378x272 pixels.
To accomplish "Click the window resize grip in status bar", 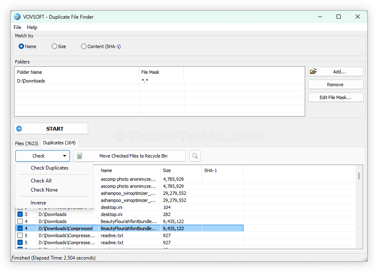I will [365, 259].
